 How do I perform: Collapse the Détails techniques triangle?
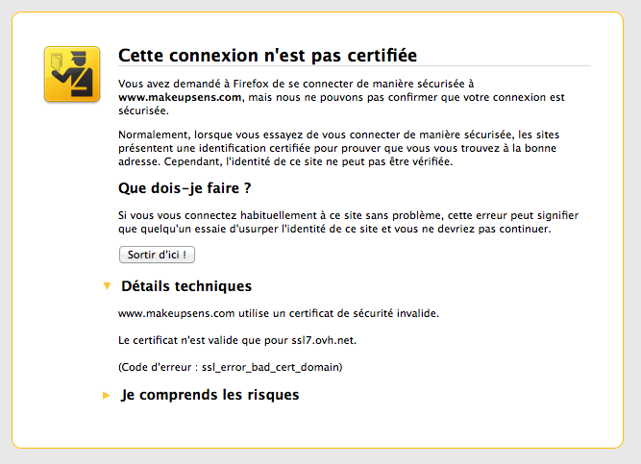pyautogui.click(x=107, y=286)
